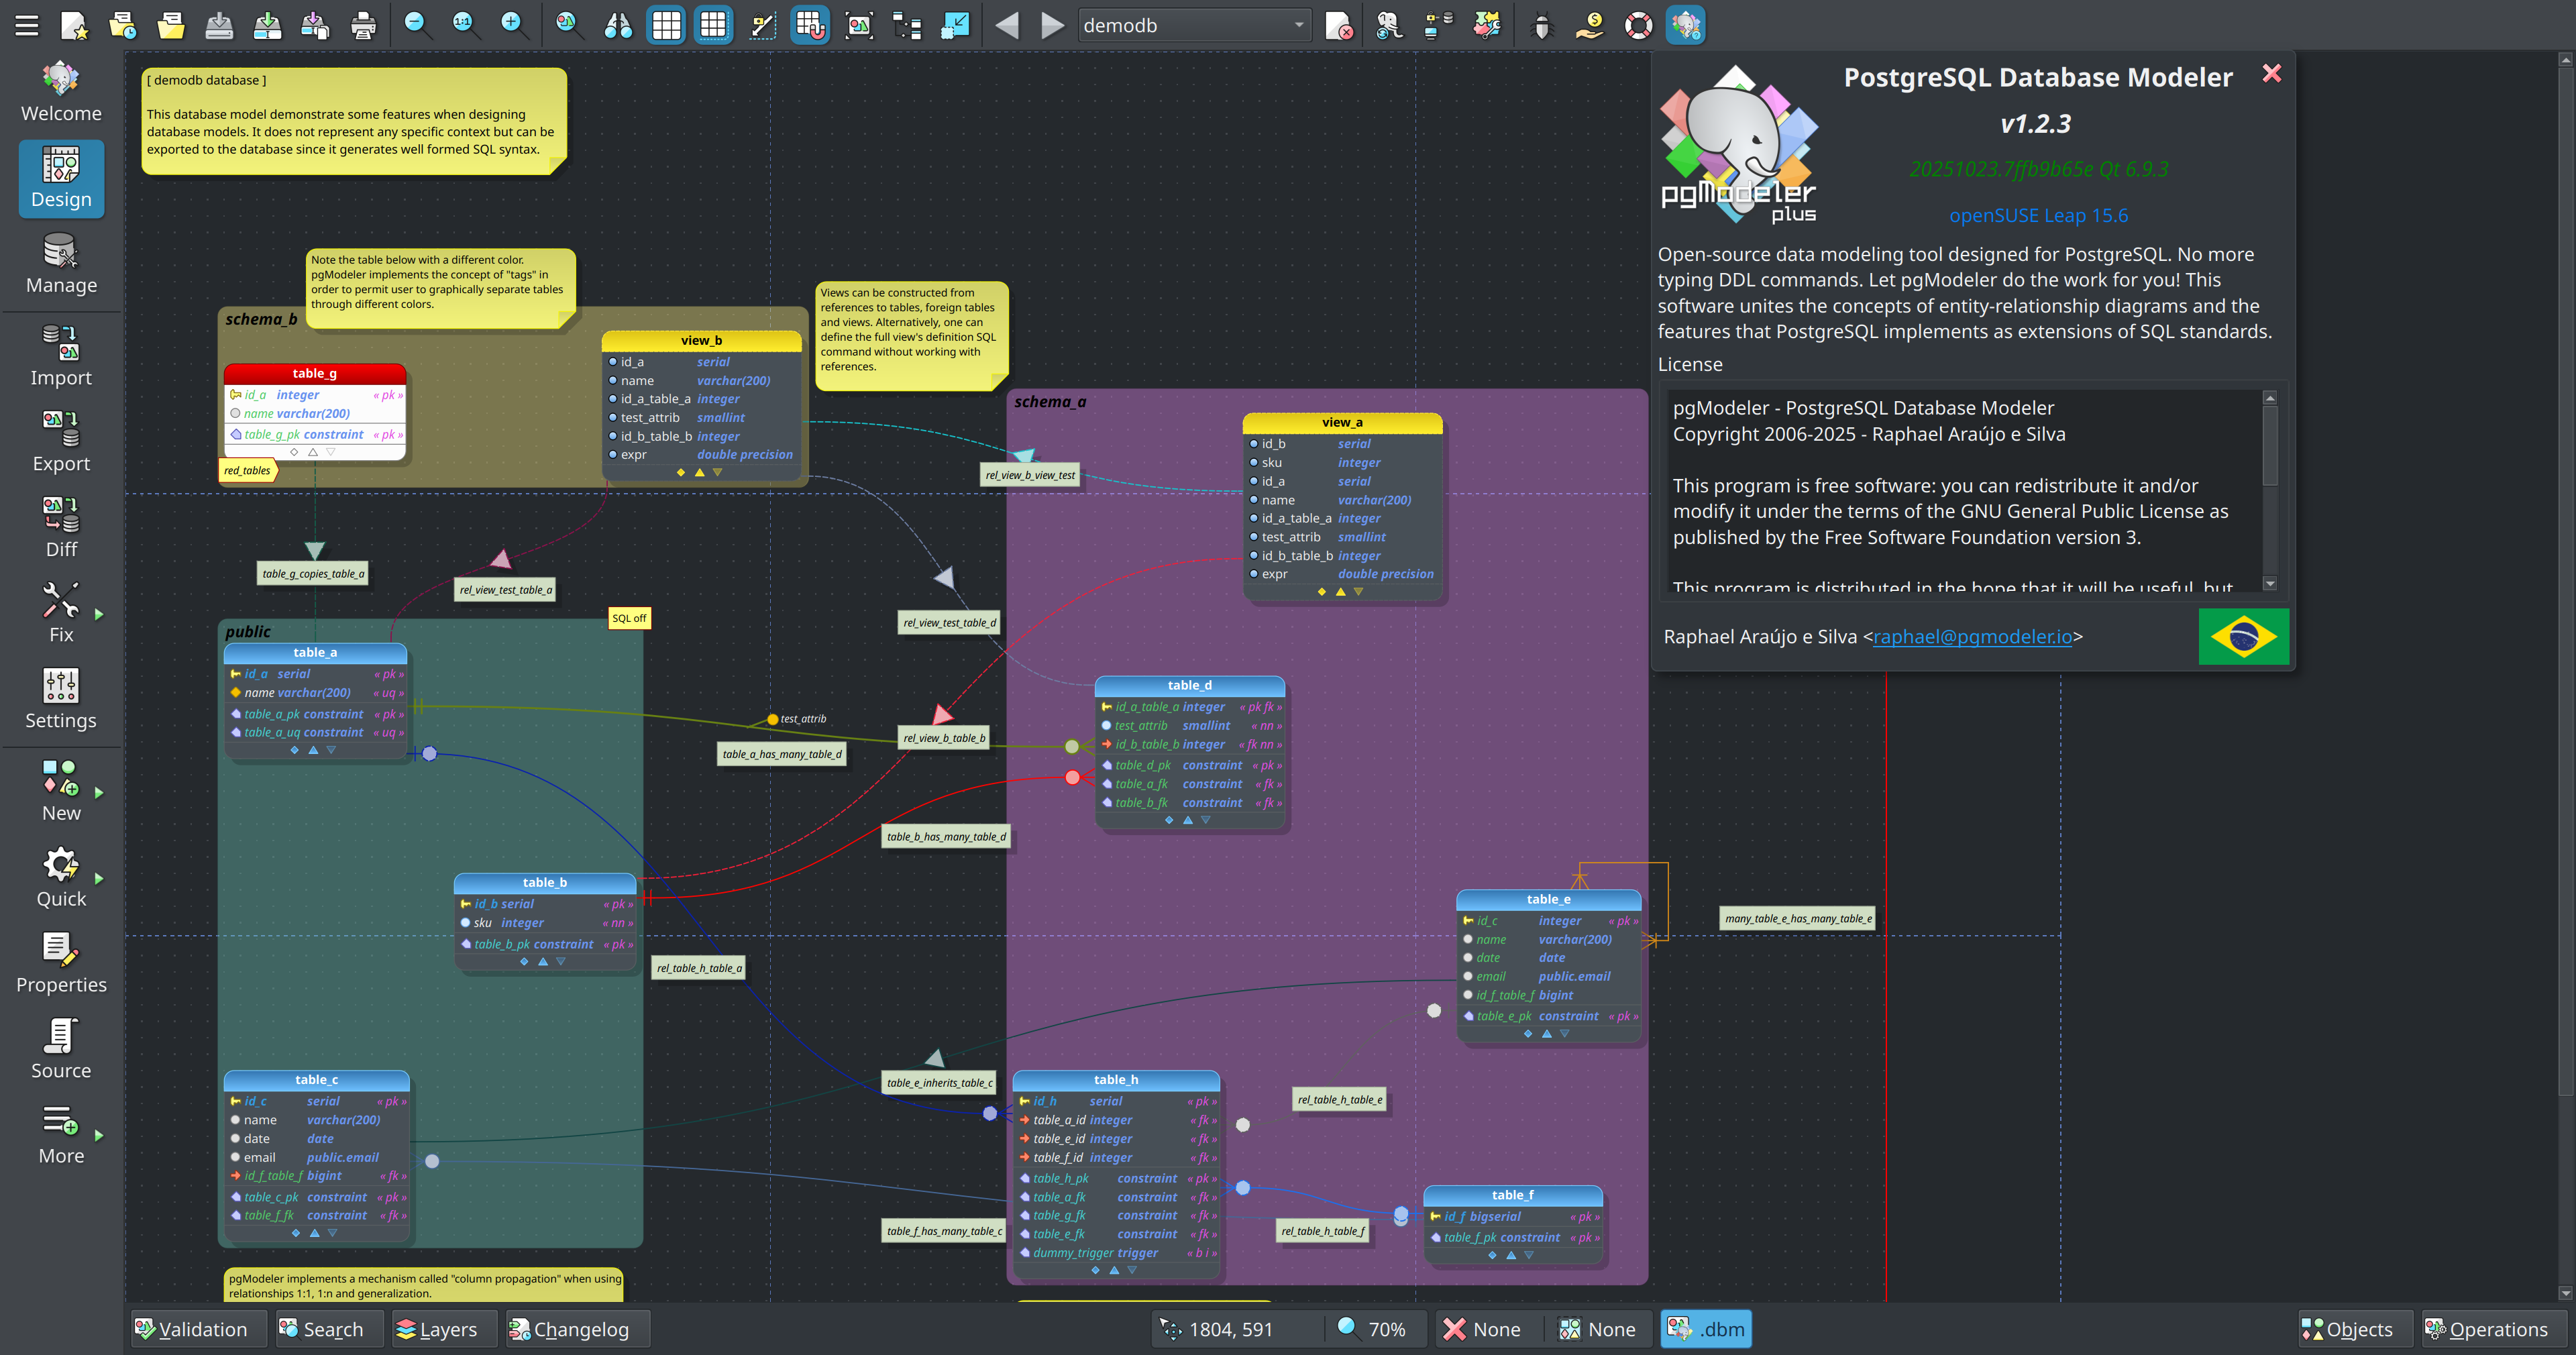Create a new database model
This screenshot has width=2576, height=1355.
[x=75, y=25]
